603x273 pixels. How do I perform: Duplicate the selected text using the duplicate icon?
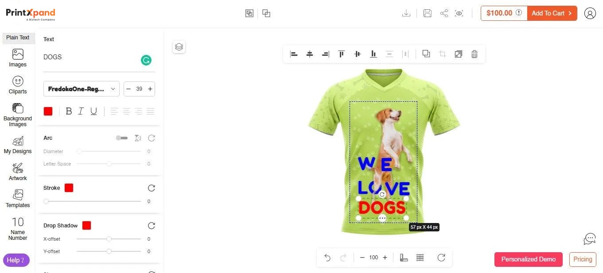tap(426, 54)
